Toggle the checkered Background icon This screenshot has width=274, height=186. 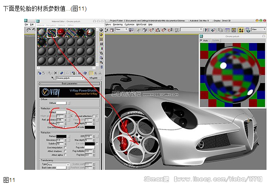click(x=101, y=40)
